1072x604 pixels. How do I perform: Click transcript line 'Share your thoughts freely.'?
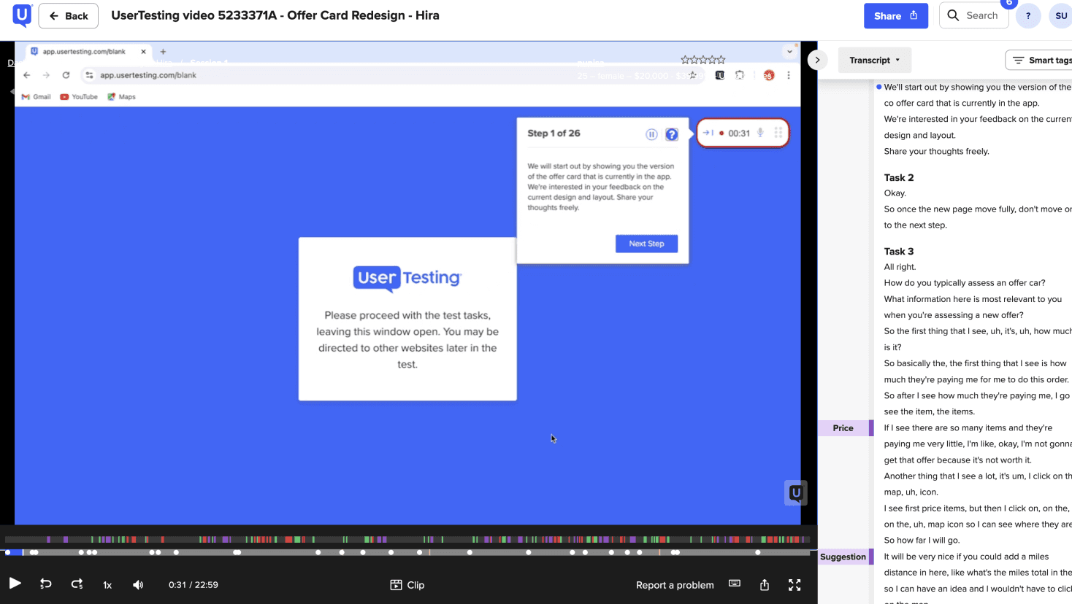click(936, 152)
